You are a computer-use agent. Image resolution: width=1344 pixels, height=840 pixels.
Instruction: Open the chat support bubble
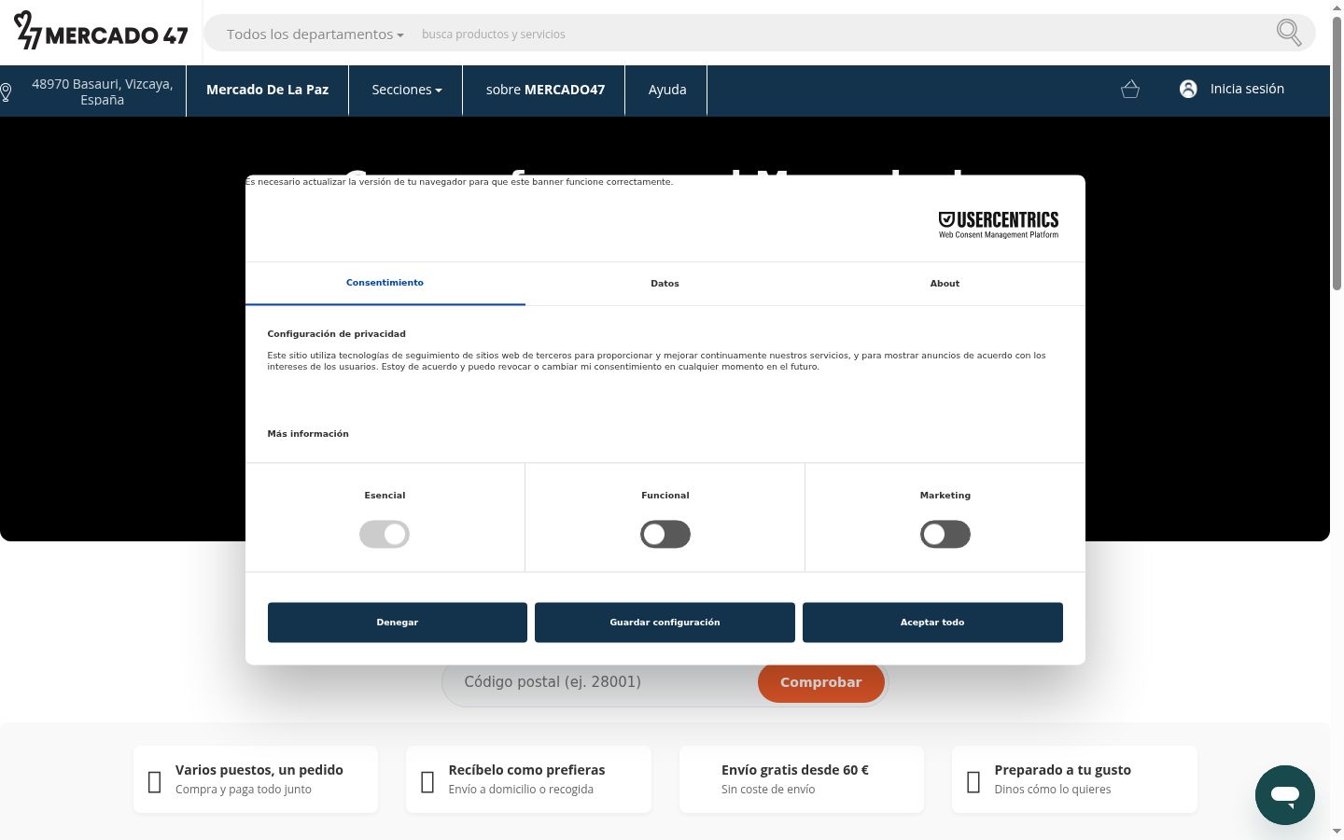(x=1285, y=795)
